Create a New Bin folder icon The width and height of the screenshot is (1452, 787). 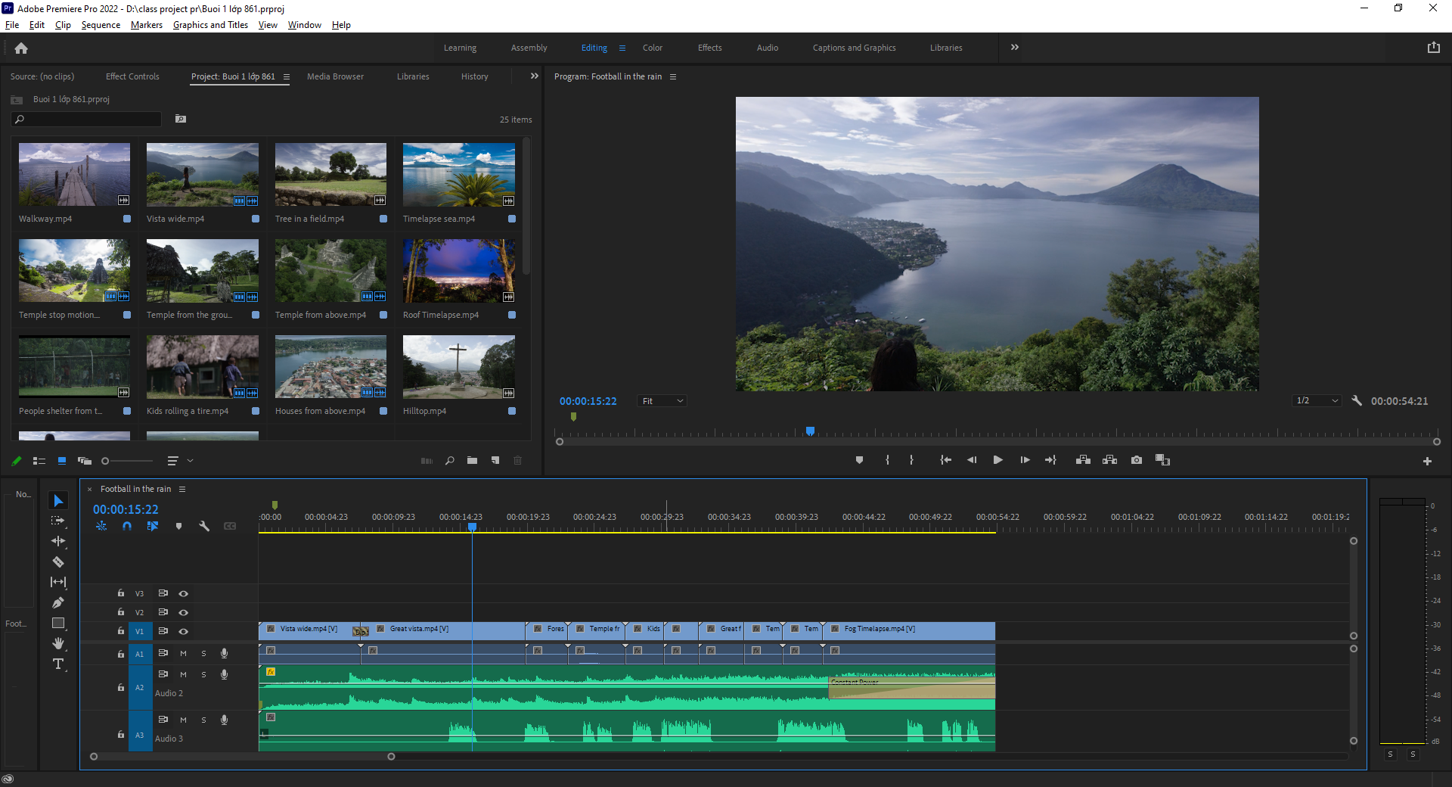tap(472, 460)
